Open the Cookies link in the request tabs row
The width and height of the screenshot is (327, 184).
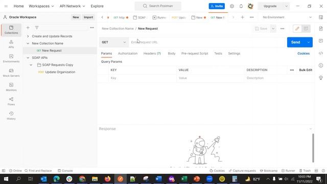[303, 53]
